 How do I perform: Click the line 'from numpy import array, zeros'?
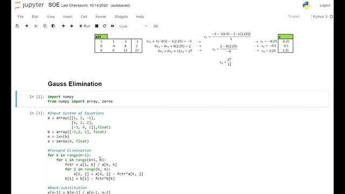[x=80, y=101]
